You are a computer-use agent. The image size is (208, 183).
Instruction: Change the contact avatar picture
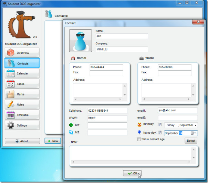[80, 41]
